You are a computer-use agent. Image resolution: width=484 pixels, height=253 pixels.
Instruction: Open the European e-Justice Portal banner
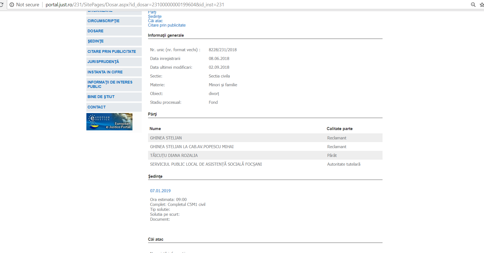coord(109,122)
